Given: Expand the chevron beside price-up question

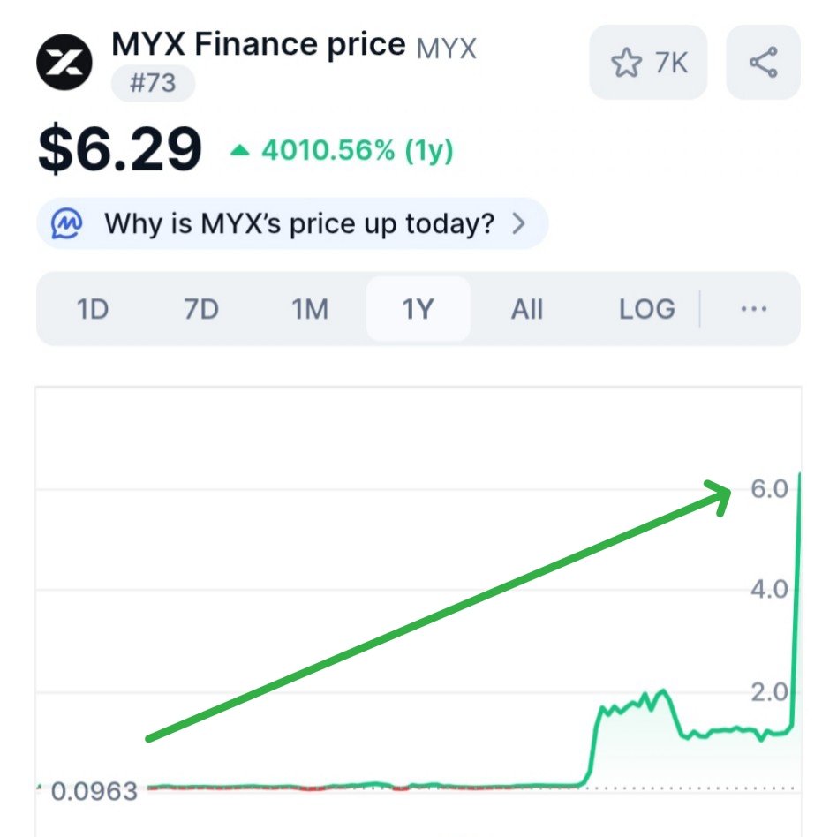Looking at the screenshot, I should point(519,223).
